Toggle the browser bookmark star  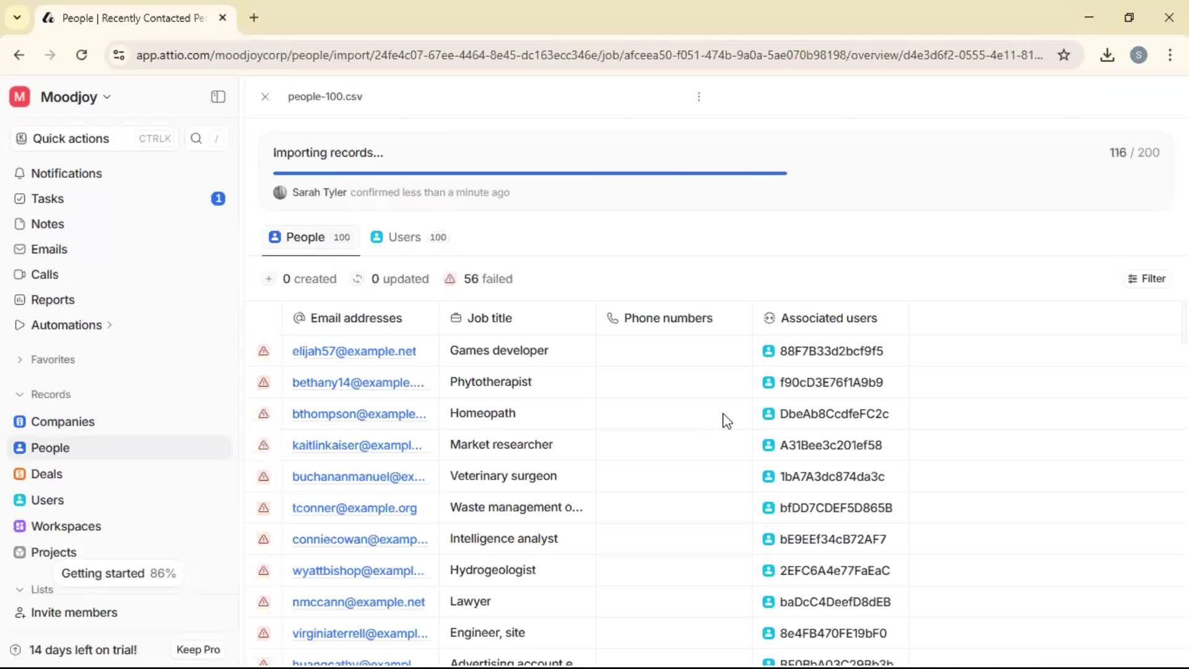[1064, 55]
